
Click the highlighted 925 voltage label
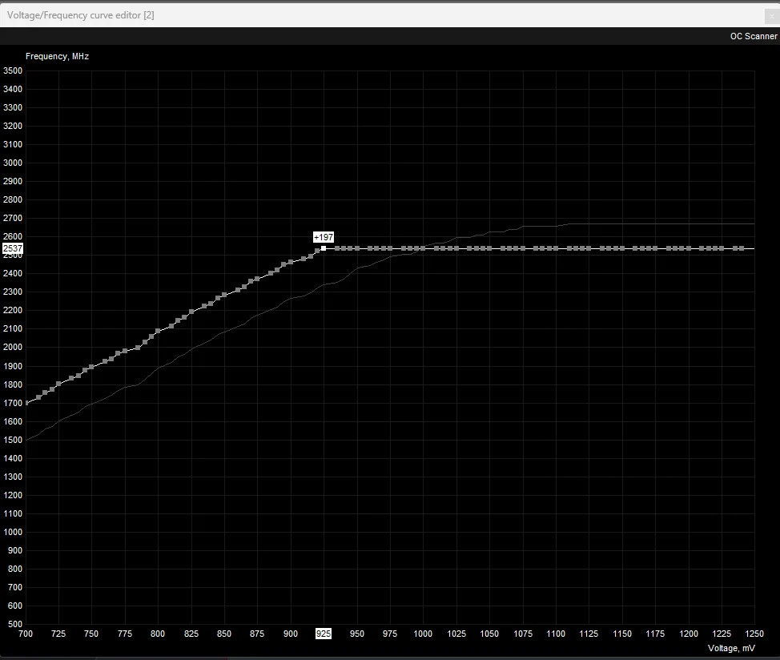(x=324, y=634)
